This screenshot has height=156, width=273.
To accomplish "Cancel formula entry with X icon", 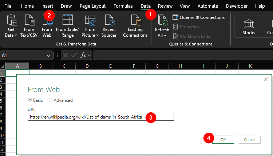I will point(66,56).
